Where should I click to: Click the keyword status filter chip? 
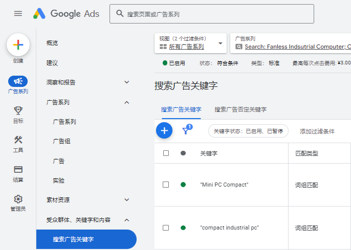(248, 131)
